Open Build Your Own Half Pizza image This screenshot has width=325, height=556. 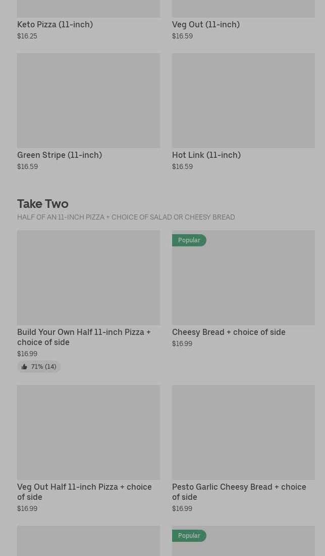[88, 278]
